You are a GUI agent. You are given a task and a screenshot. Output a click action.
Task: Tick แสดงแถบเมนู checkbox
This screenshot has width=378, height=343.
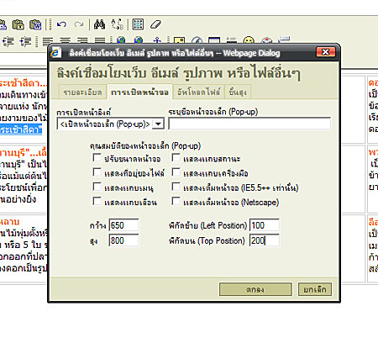click(97, 187)
